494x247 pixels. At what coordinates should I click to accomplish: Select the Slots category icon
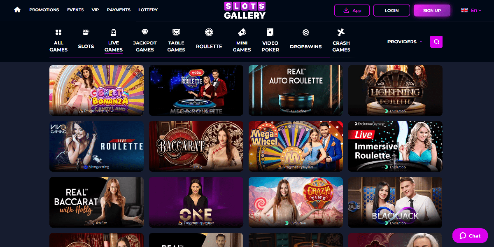click(86, 33)
